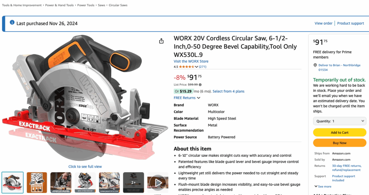Click the list price info icon

tap(200, 84)
